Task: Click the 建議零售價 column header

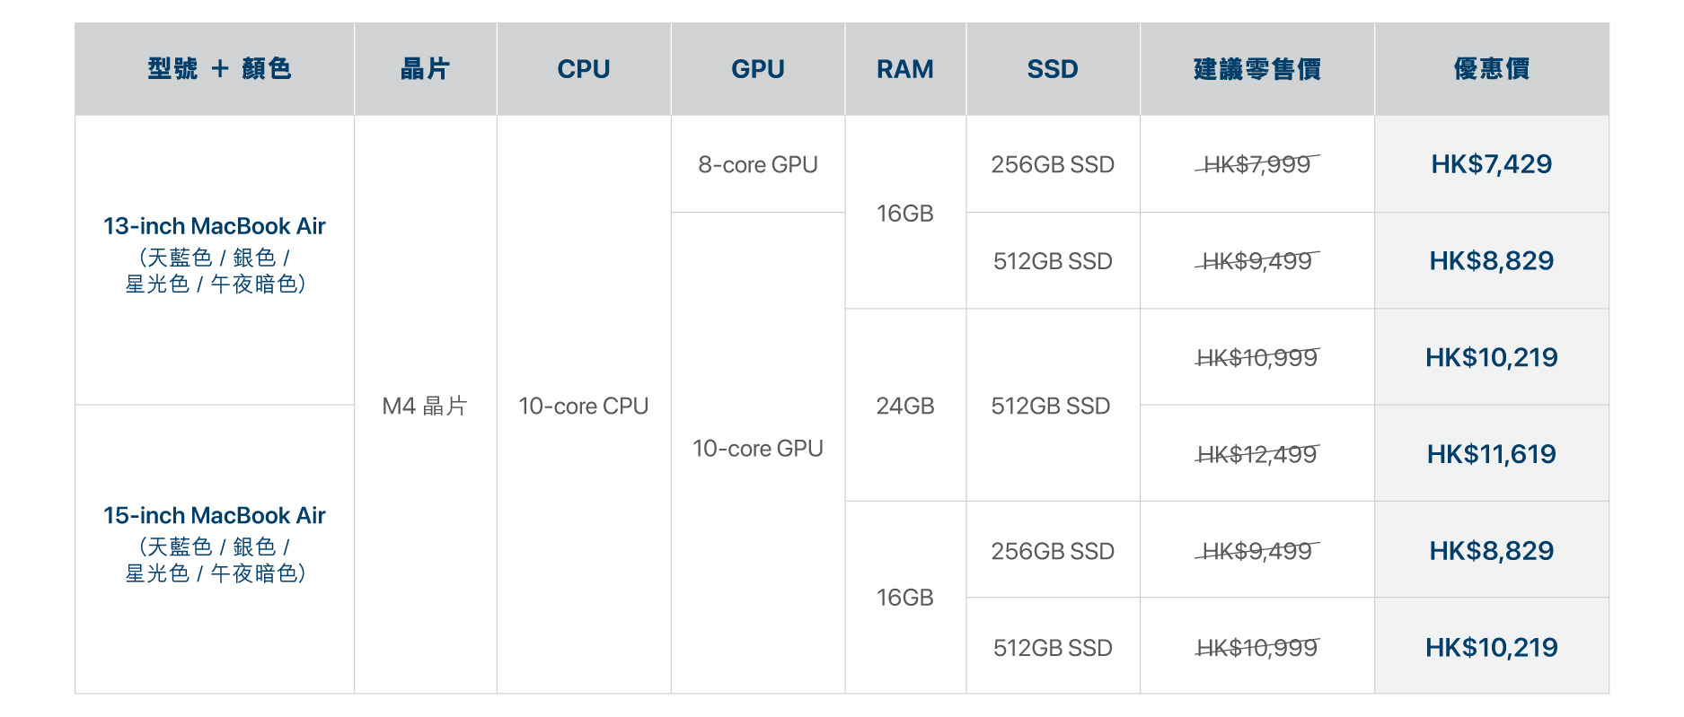Action: [x=1256, y=69]
